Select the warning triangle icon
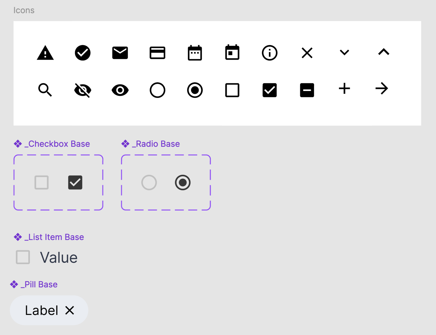This screenshot has height=335, width=436. click(x=45, y=53)
